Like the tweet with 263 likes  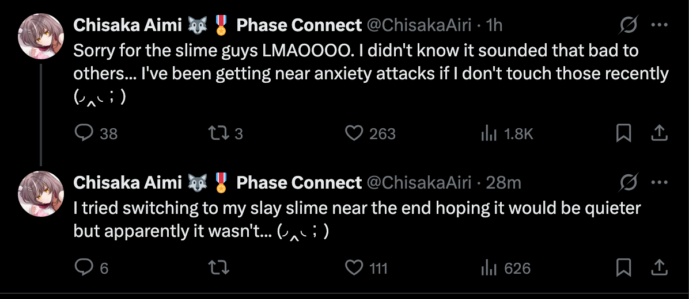click(353, 133)
